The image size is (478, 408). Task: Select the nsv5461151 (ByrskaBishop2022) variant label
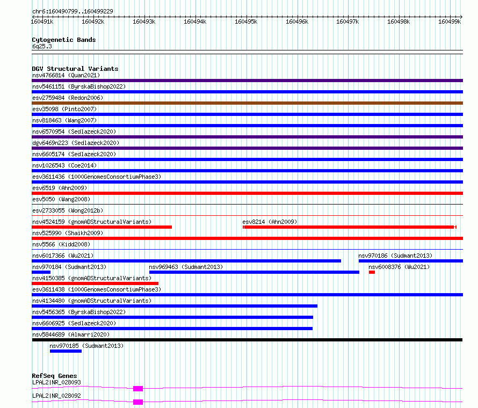79,86
